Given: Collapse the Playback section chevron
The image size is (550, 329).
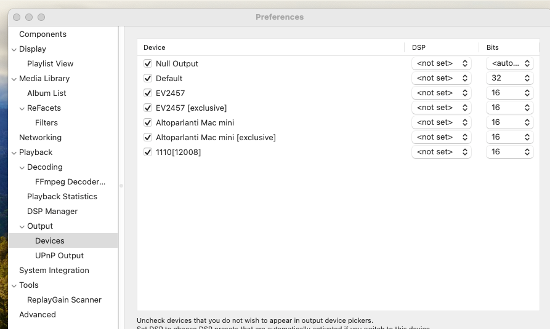Looking at the screenshot, I should click(14, 153).
